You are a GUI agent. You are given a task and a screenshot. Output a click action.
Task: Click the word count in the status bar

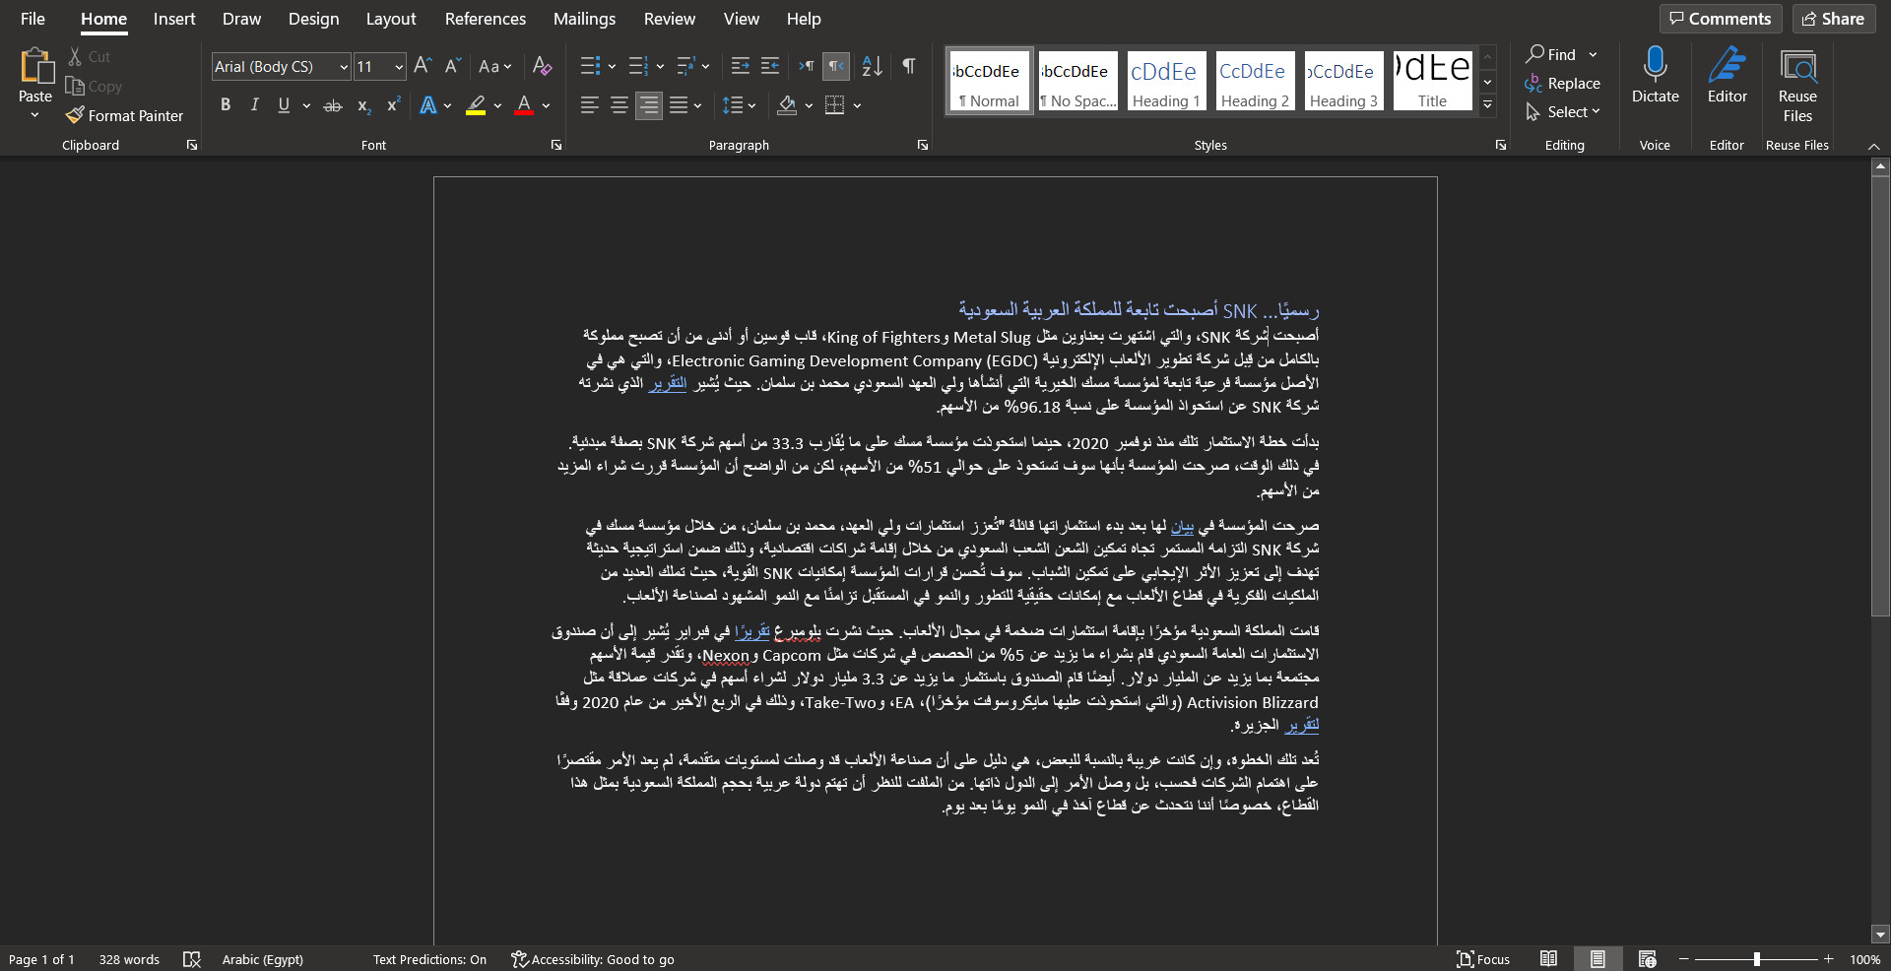tap(128, 959)
